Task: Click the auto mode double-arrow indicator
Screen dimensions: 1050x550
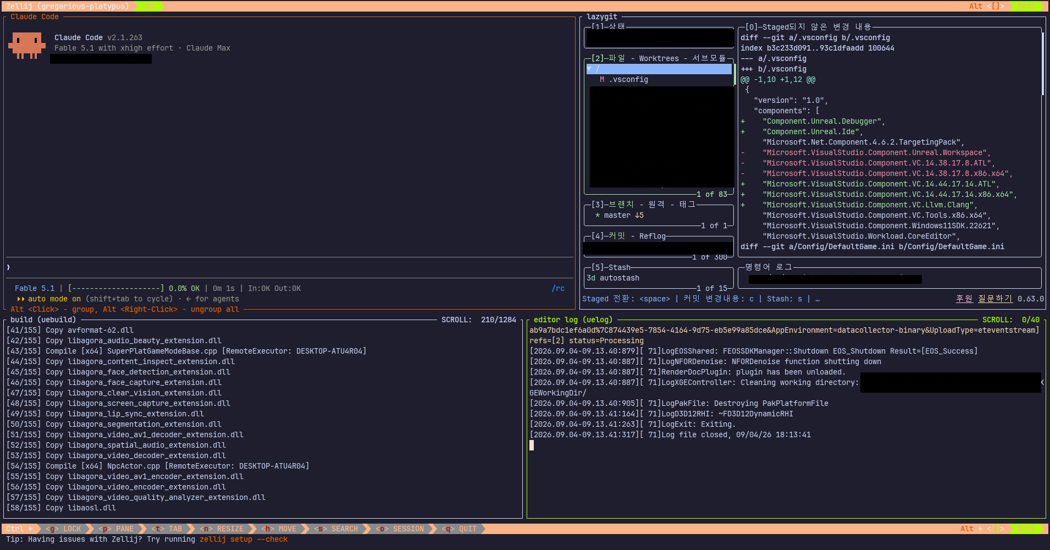Action: (x=21, y=299)
